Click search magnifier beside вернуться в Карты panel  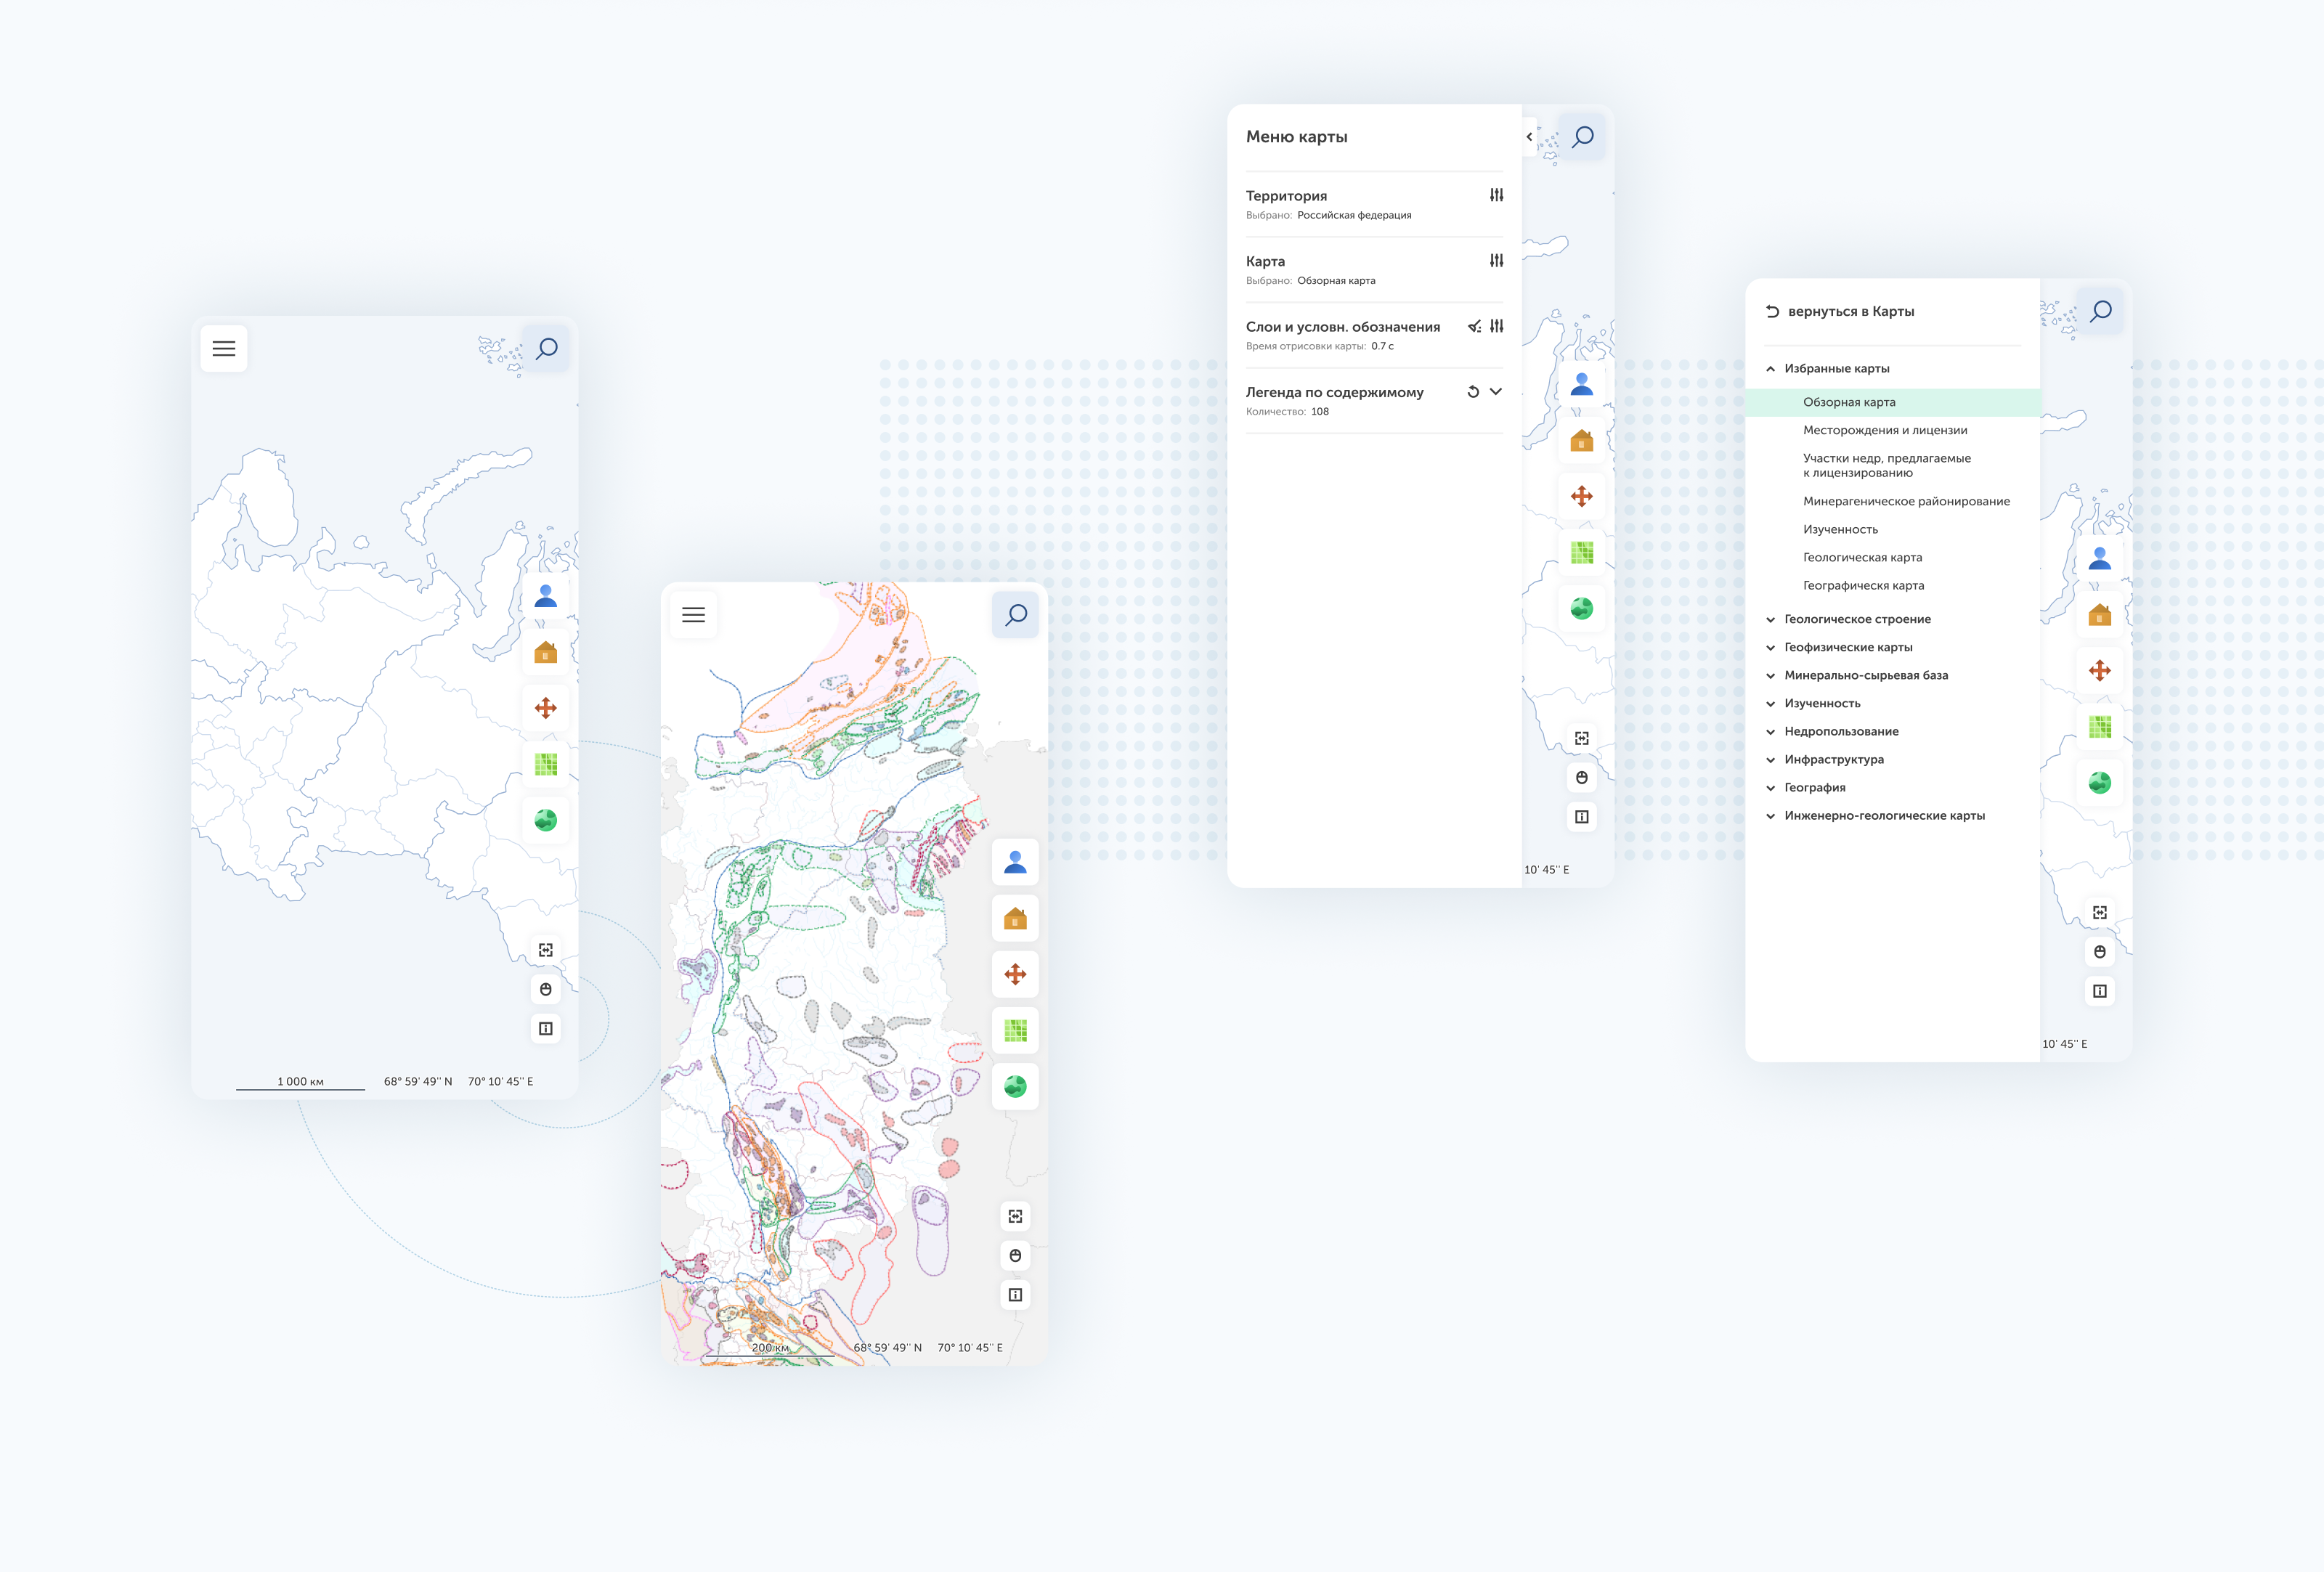tap(2100, 311)
